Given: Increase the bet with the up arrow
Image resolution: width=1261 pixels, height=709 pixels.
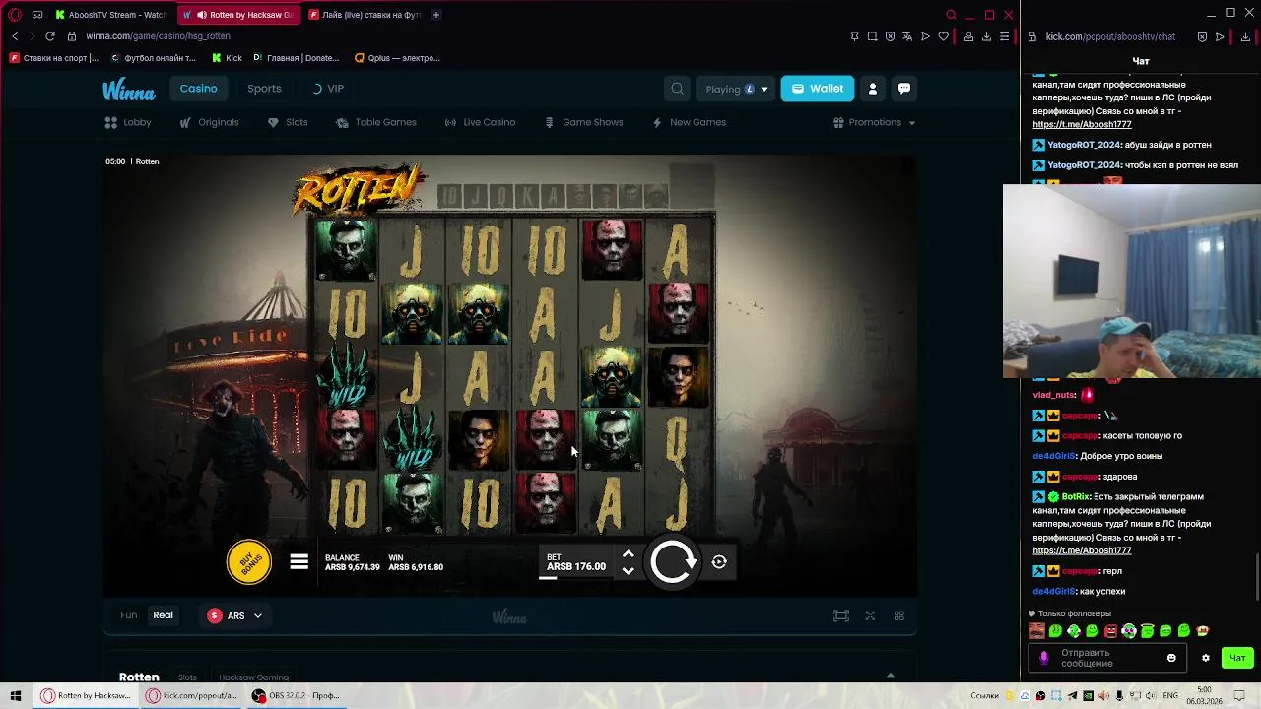Looking at the screenshot, I should 628,554.
